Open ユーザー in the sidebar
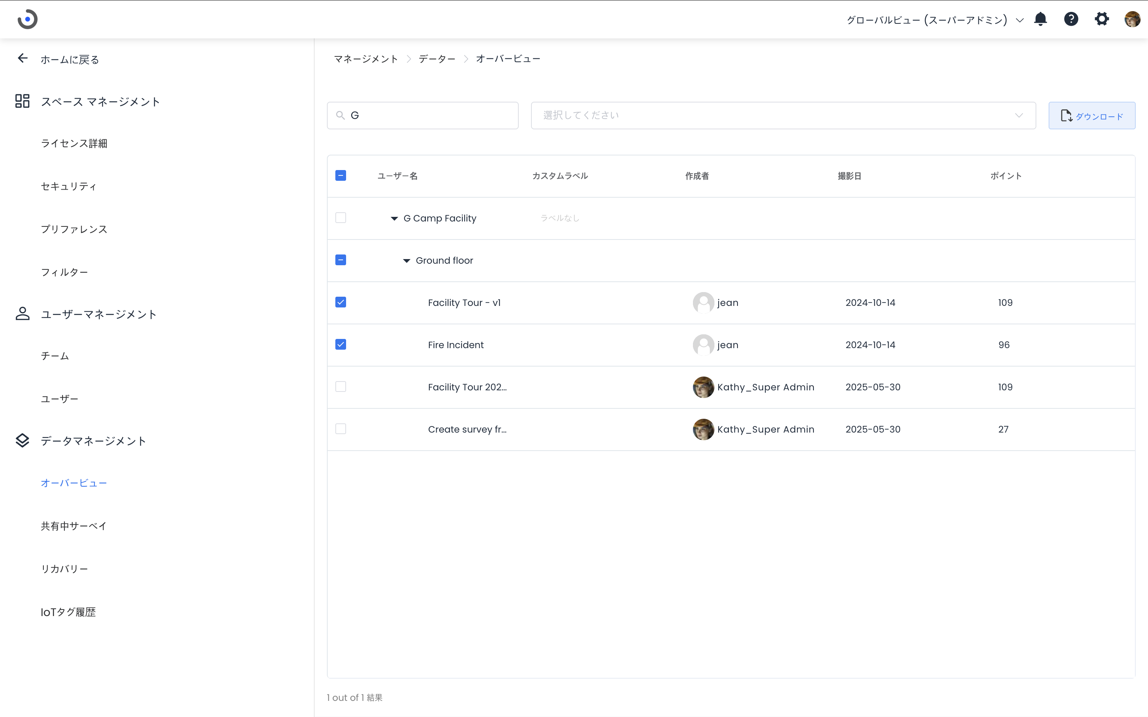The width and height of the screenshot is (1148, 717). [x=60, y=399]
